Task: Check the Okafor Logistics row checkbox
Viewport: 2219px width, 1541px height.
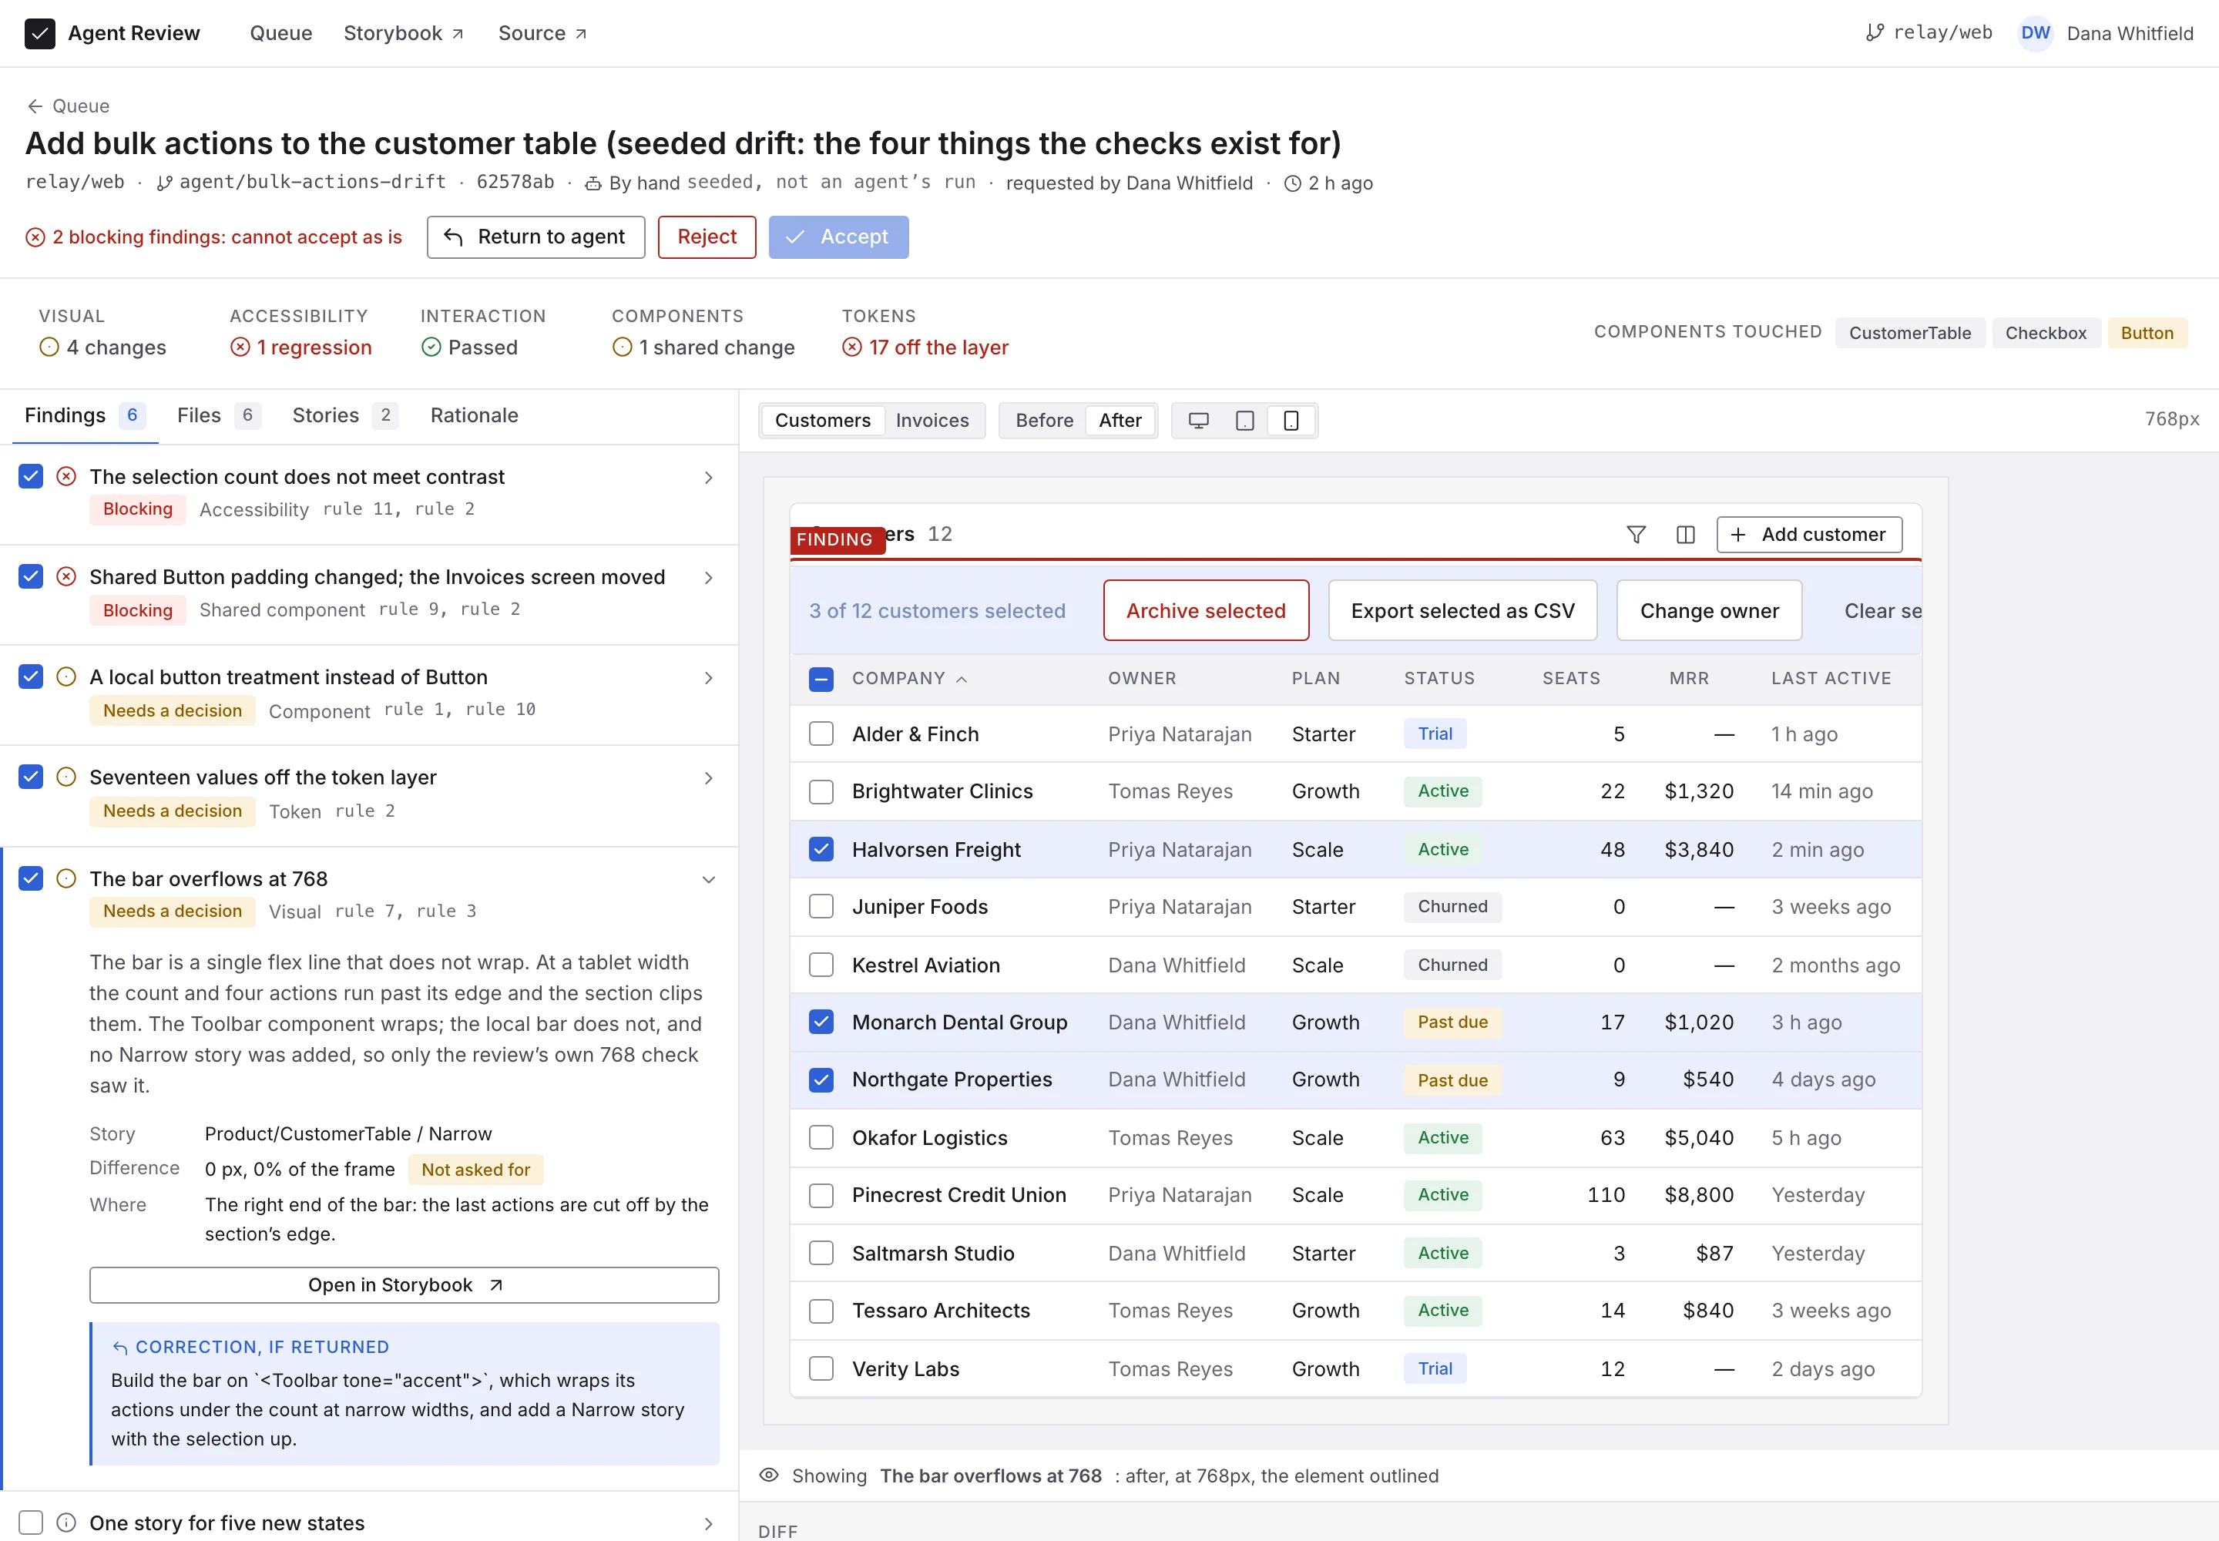Action: pos(821,1137)
